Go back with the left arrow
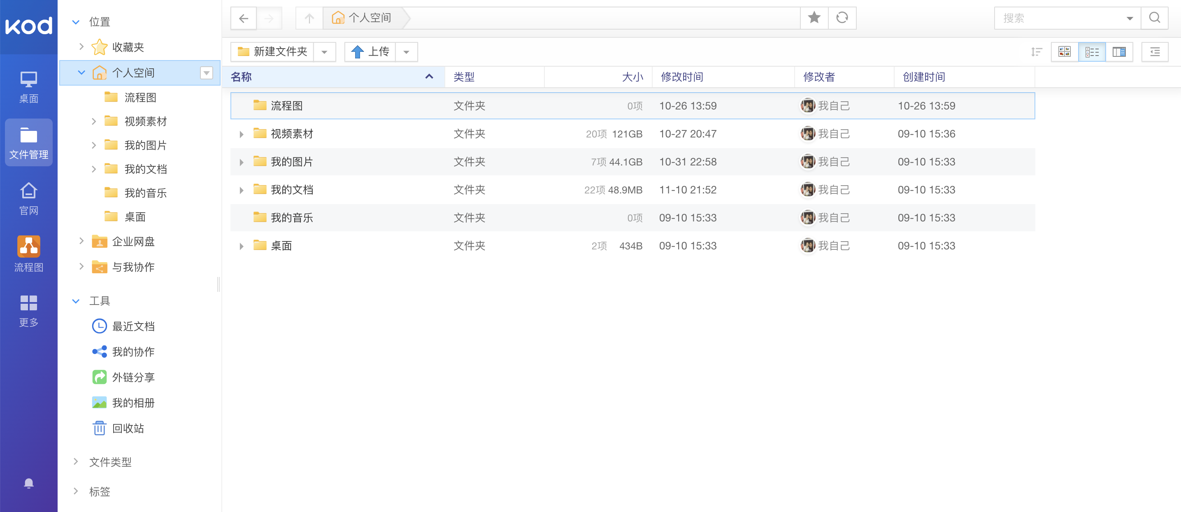 [x=244, y=19]
